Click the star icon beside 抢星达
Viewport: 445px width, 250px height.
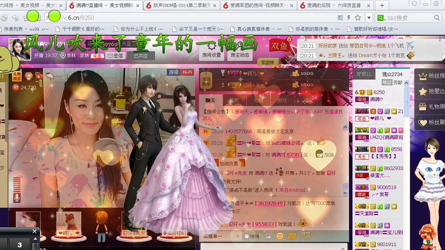coord(422,91)
